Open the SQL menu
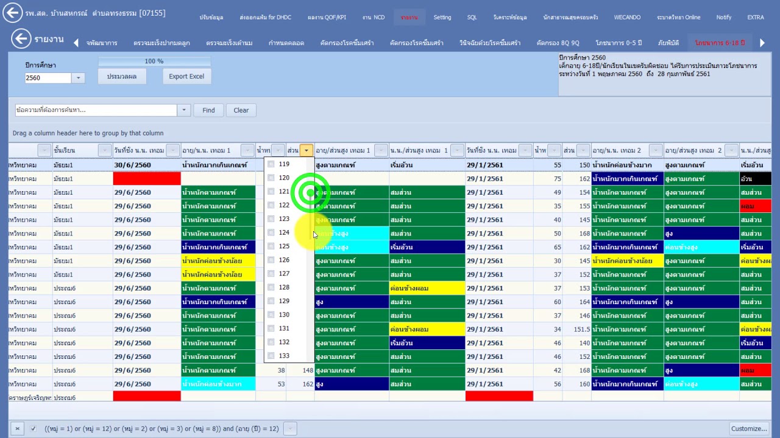Image resolution: width=780 pixels, height=438 pixels. tap(472, 17)
